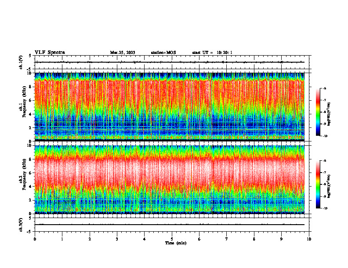Click the "5" tick on the ch.3(V) axis
Screen dimensions: 348x268
[x=30, y=218]
